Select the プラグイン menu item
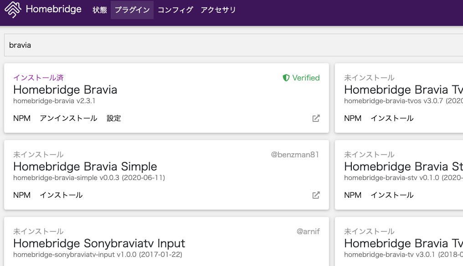The height and width of the screenshot is (266, 463). click(131, 9)
